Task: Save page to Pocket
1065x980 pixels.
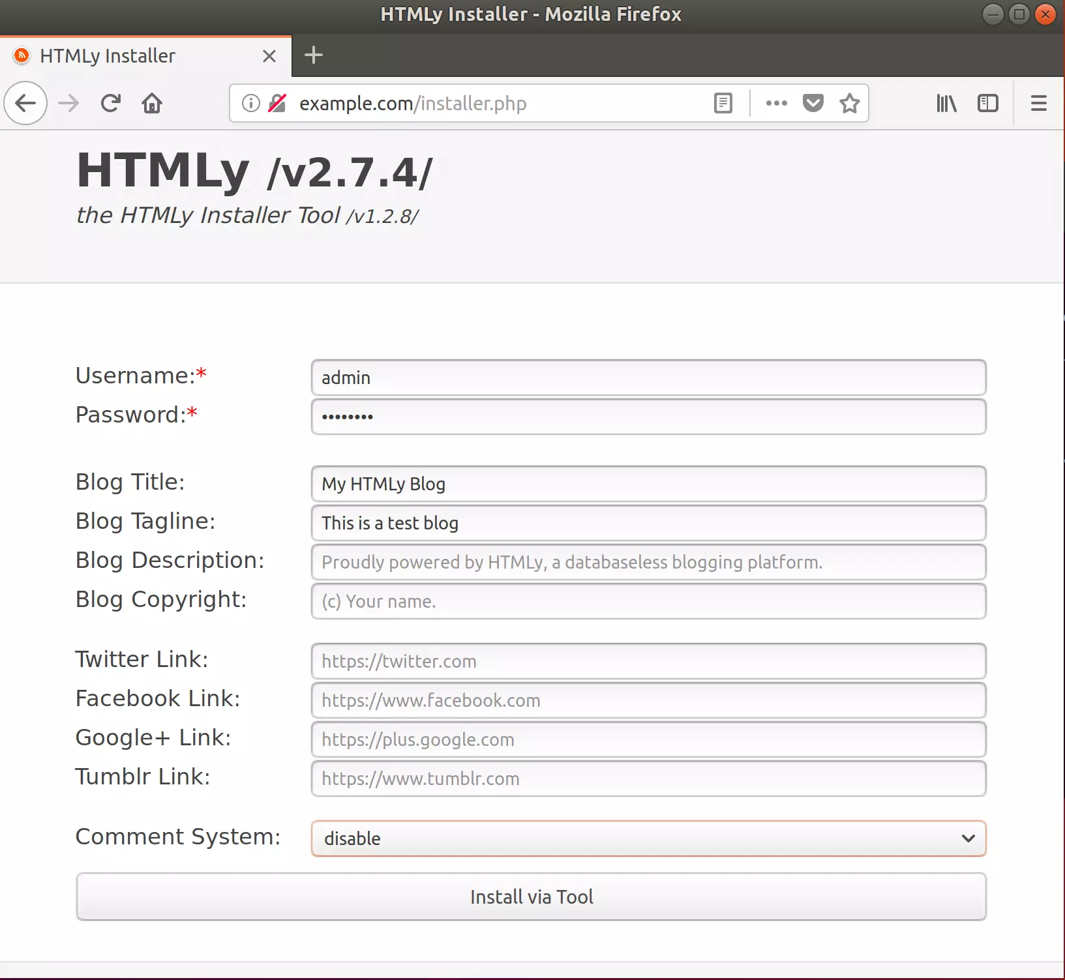Action: [813, 103]
